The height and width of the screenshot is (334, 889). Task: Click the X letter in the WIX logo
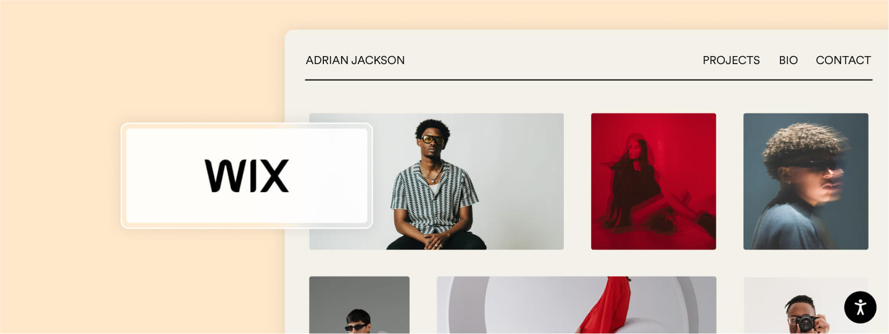point(275,176)
